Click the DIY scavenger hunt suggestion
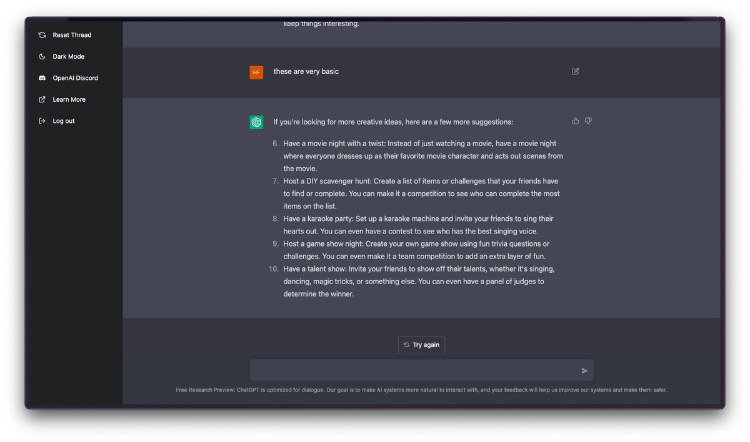The width and height of the screenshot is (750, 442). pos(421,194)
